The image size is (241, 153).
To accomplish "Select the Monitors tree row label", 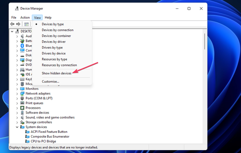I will (32, 89).
